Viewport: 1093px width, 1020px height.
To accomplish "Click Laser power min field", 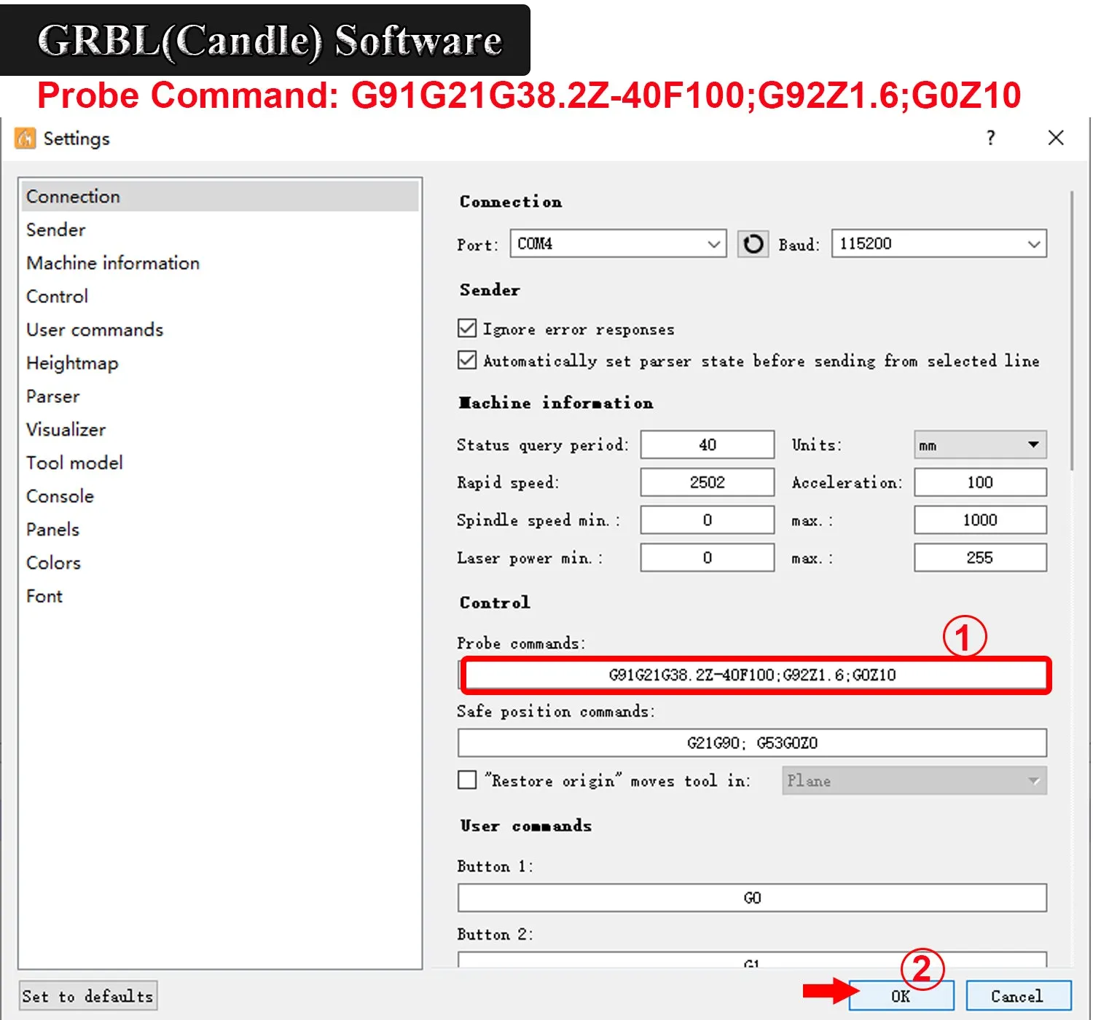I will [x=707, y=557].
